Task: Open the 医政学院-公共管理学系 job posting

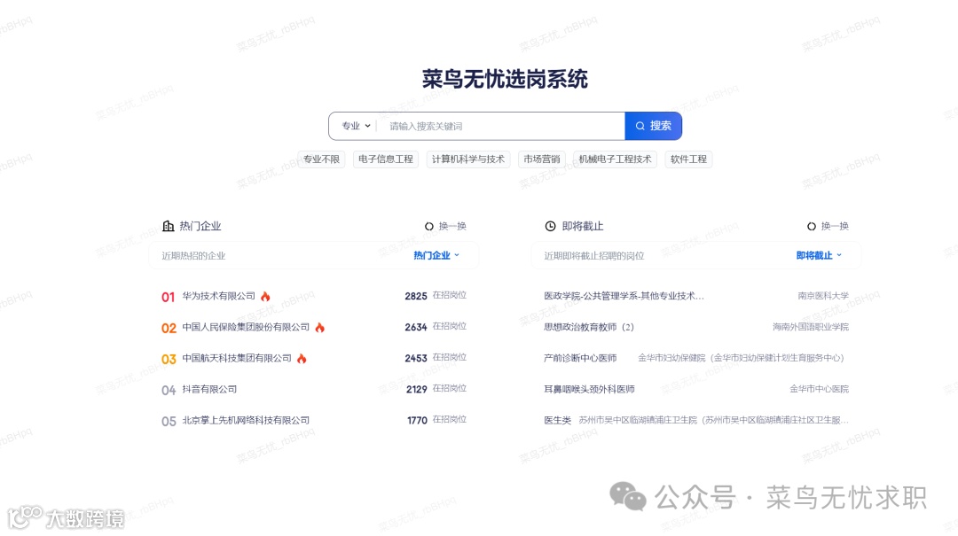Action: click(x=624, y=296)
